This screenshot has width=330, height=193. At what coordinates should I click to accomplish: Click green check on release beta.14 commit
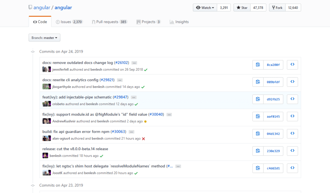click(101, 156)
